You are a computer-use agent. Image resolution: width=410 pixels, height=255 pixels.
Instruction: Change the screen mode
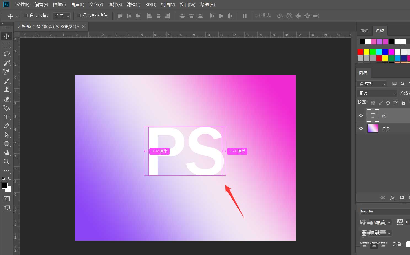pos(7,208)
